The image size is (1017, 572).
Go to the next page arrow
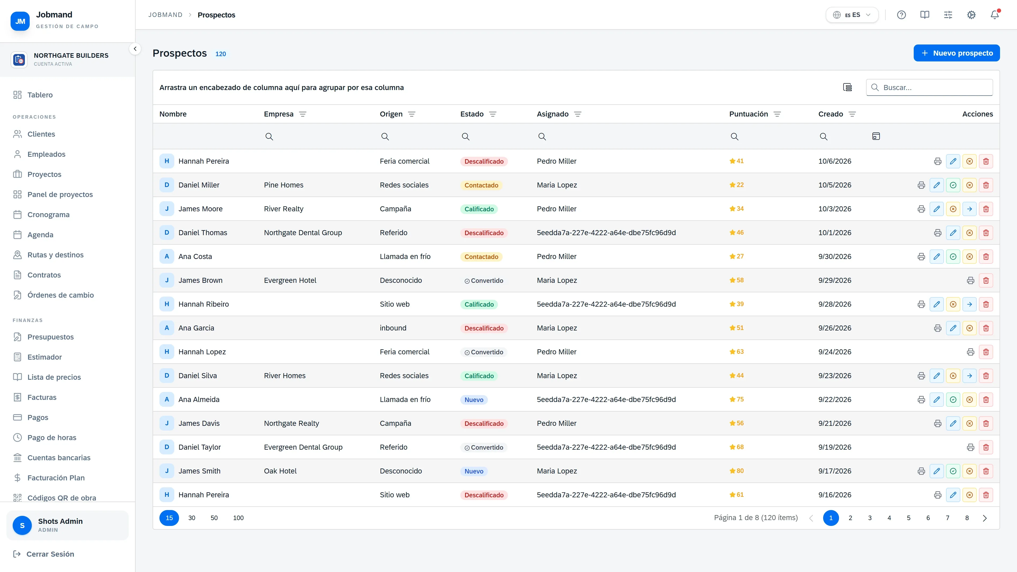[985, 518]
